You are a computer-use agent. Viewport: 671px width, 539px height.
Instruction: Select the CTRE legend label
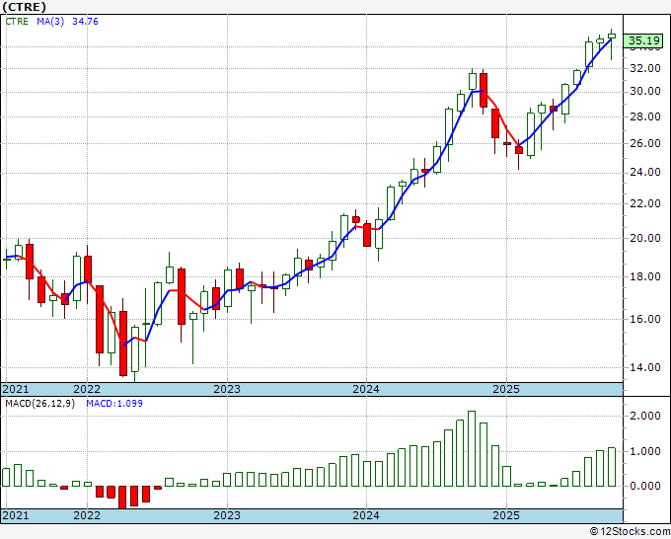[x=17, y=22]
